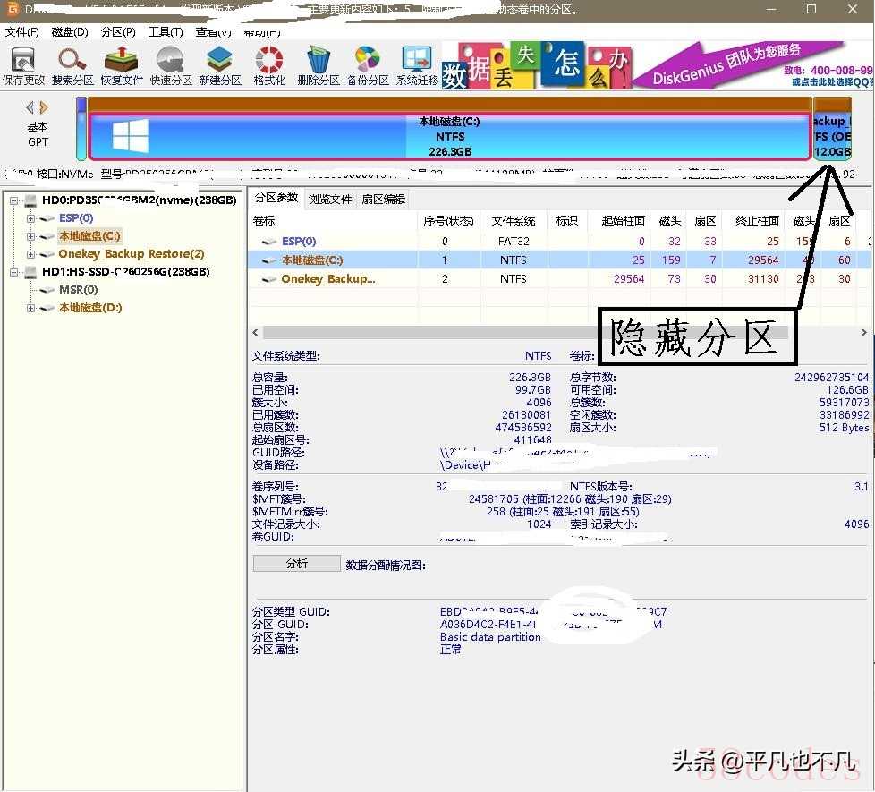The height and width of the screenshot is (792, 875).
Task: Click drive icon beside Onekey_Backup... table row
Action: pyautogui.click(x=269, y=279)
